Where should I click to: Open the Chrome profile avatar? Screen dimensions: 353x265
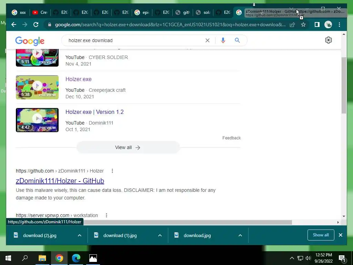[328, 24]
